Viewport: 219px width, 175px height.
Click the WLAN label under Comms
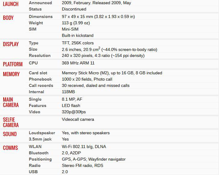[35, 147]
